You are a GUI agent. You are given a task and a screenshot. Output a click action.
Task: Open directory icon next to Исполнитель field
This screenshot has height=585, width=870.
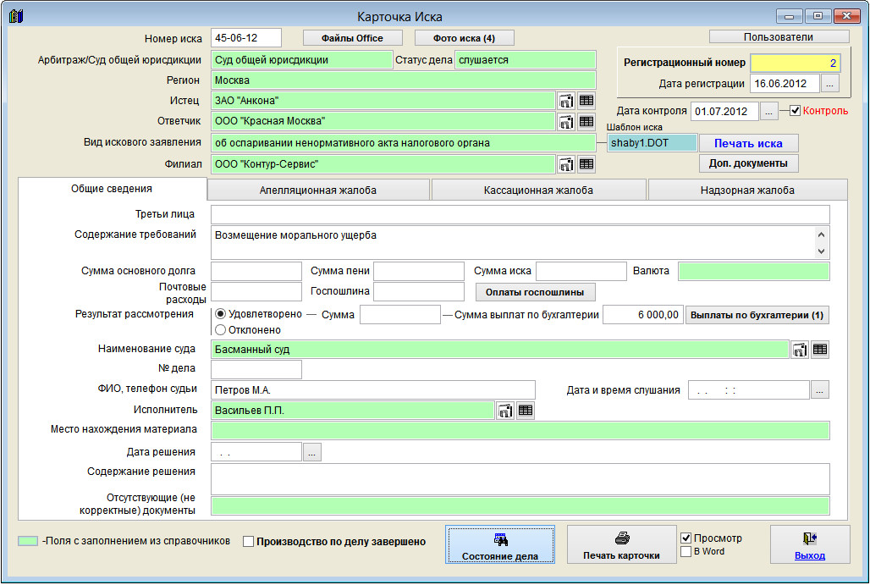(505, 411)
